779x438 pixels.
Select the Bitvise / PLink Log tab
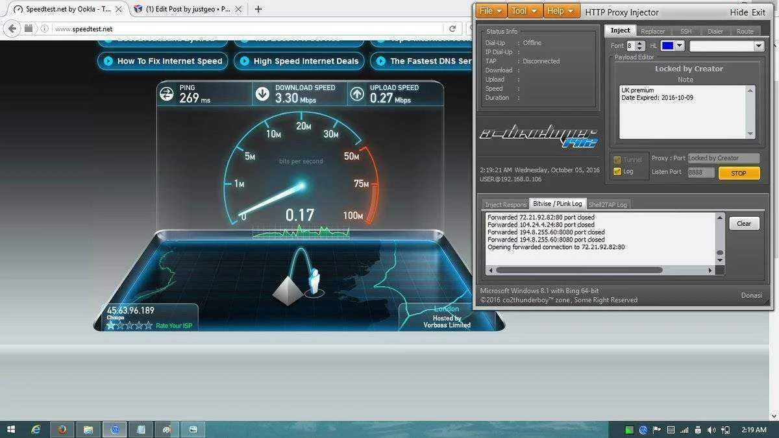point(558,204)
